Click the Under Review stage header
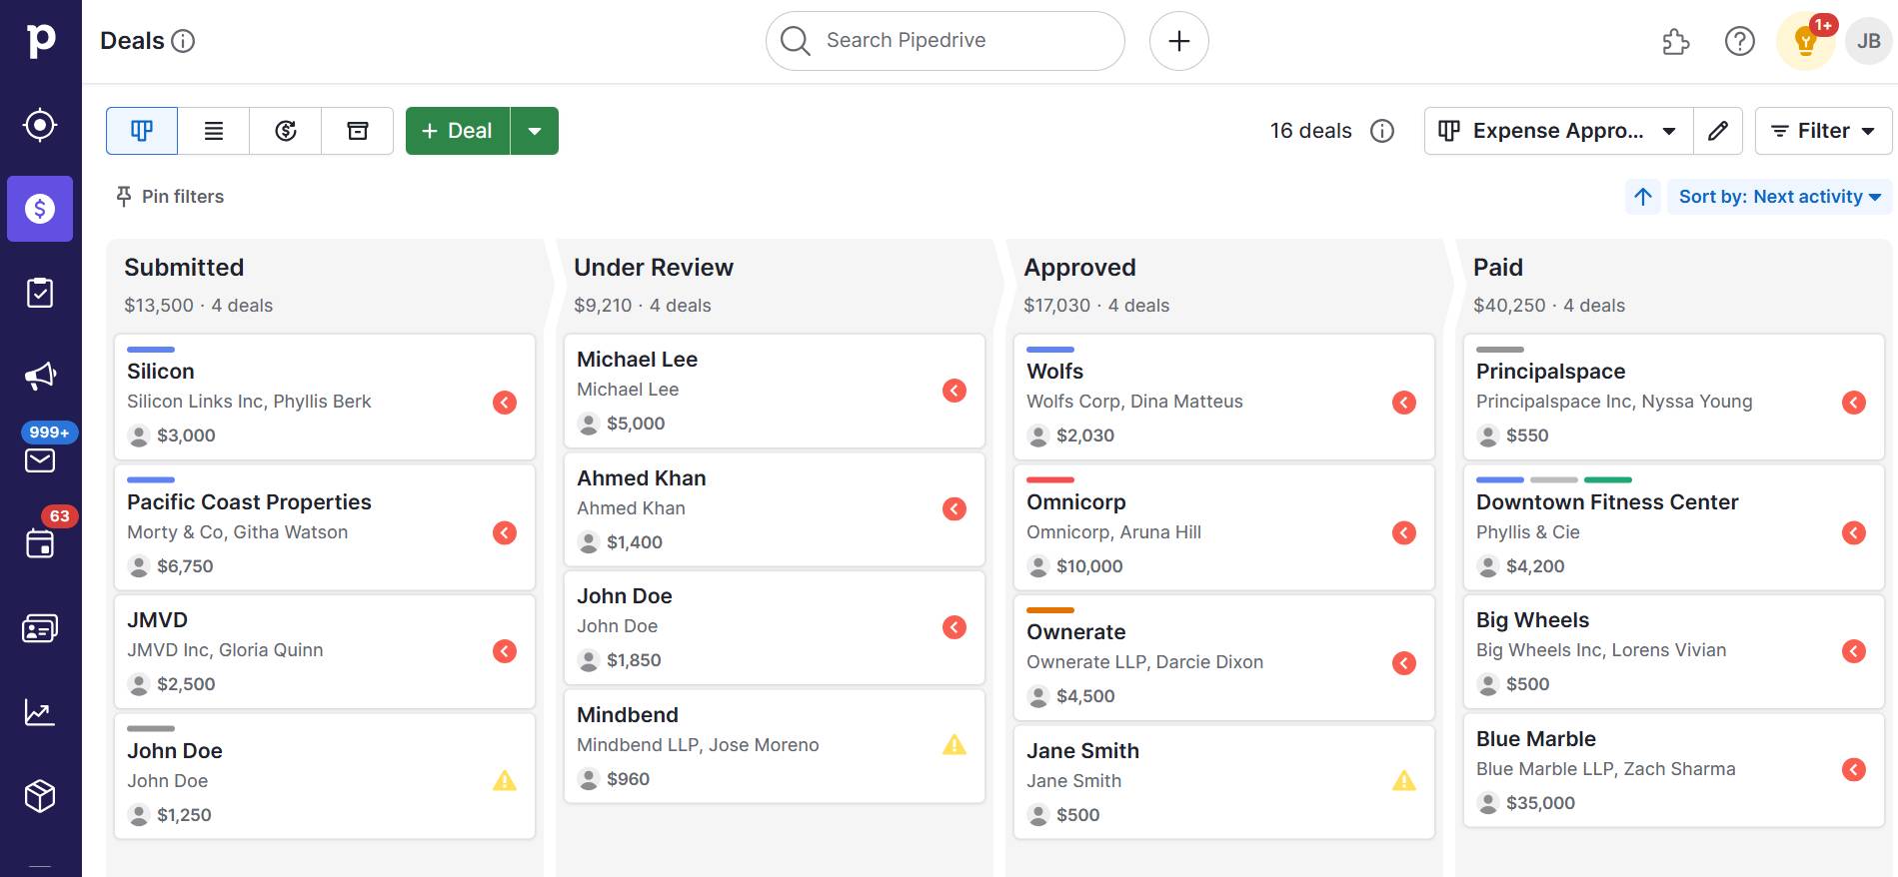Image resolution: width=1898 pixels, height=877 pixels. 654,268
